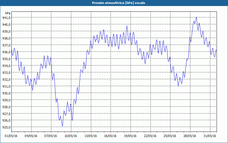Select the 935,0 axis label

tap(6, 59)
